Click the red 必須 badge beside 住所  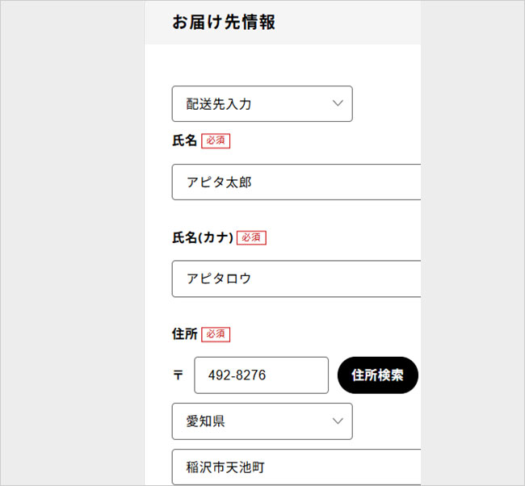pyautogui.click(x=216, y=334)
